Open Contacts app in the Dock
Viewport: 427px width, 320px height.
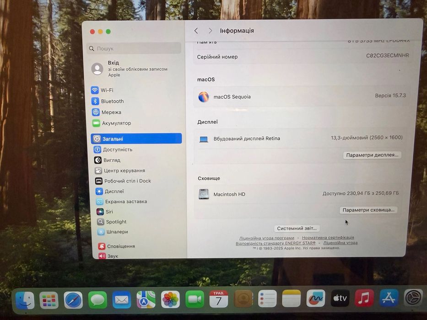243,299
